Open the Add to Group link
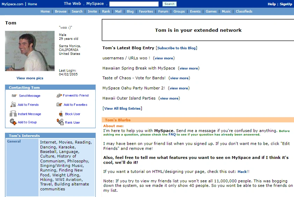The width and height of the screenshot is (294, 197). (x=27, y=122)
